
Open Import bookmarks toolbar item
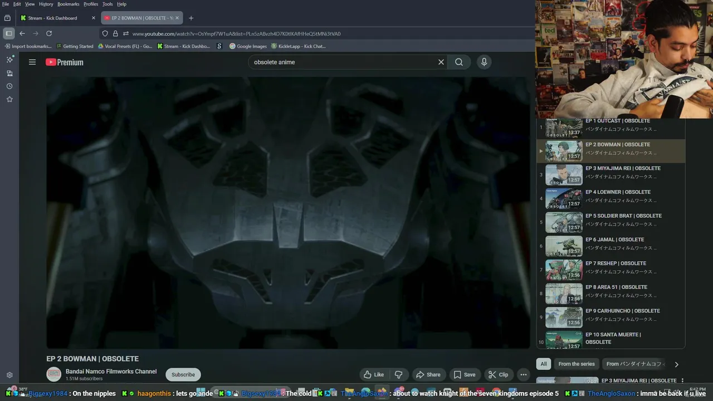coord(27,46)
